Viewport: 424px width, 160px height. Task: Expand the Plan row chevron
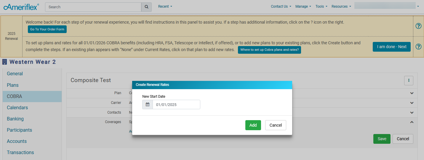[x=412, y=93]
